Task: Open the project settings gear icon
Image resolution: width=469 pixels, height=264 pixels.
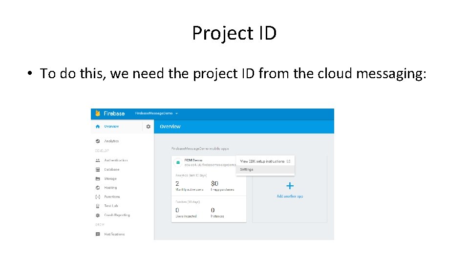Action: pos(148,127)
